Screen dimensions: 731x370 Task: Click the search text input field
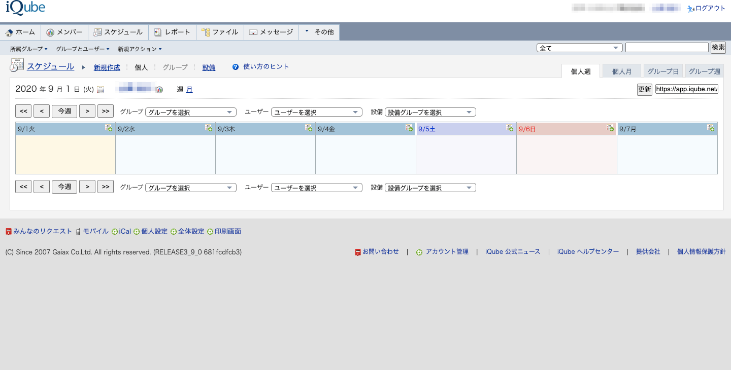(667, 48)
